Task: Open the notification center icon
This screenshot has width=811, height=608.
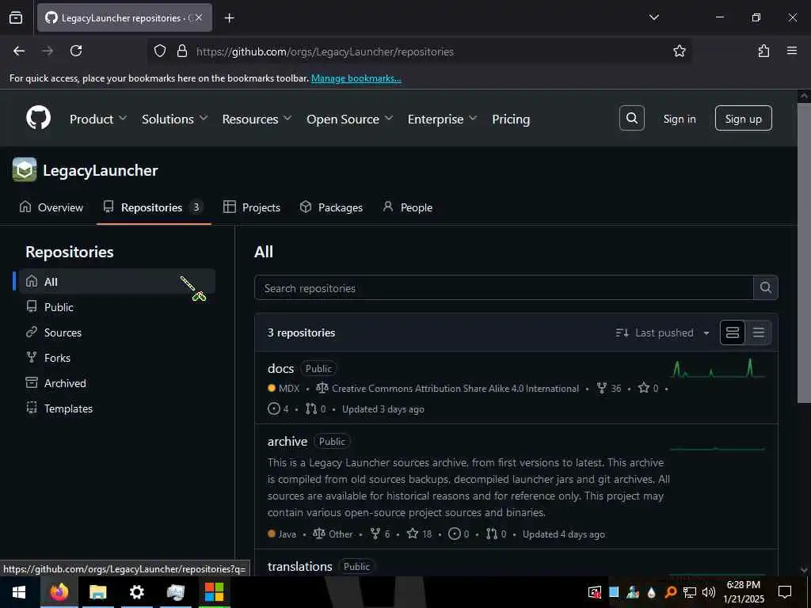Action: [x=785, y=592]
